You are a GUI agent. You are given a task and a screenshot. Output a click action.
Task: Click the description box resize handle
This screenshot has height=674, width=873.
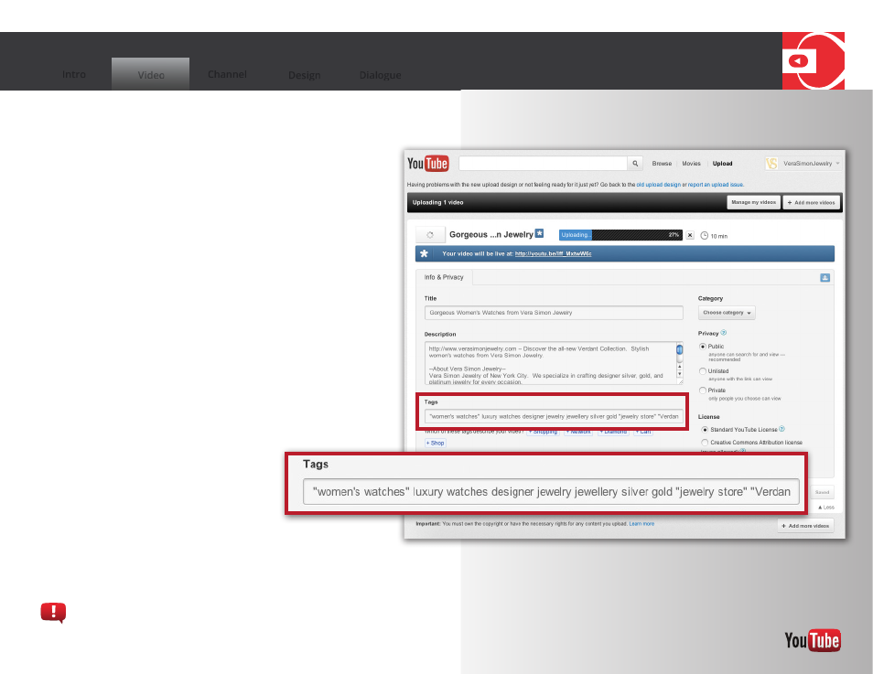coord(679,381)
